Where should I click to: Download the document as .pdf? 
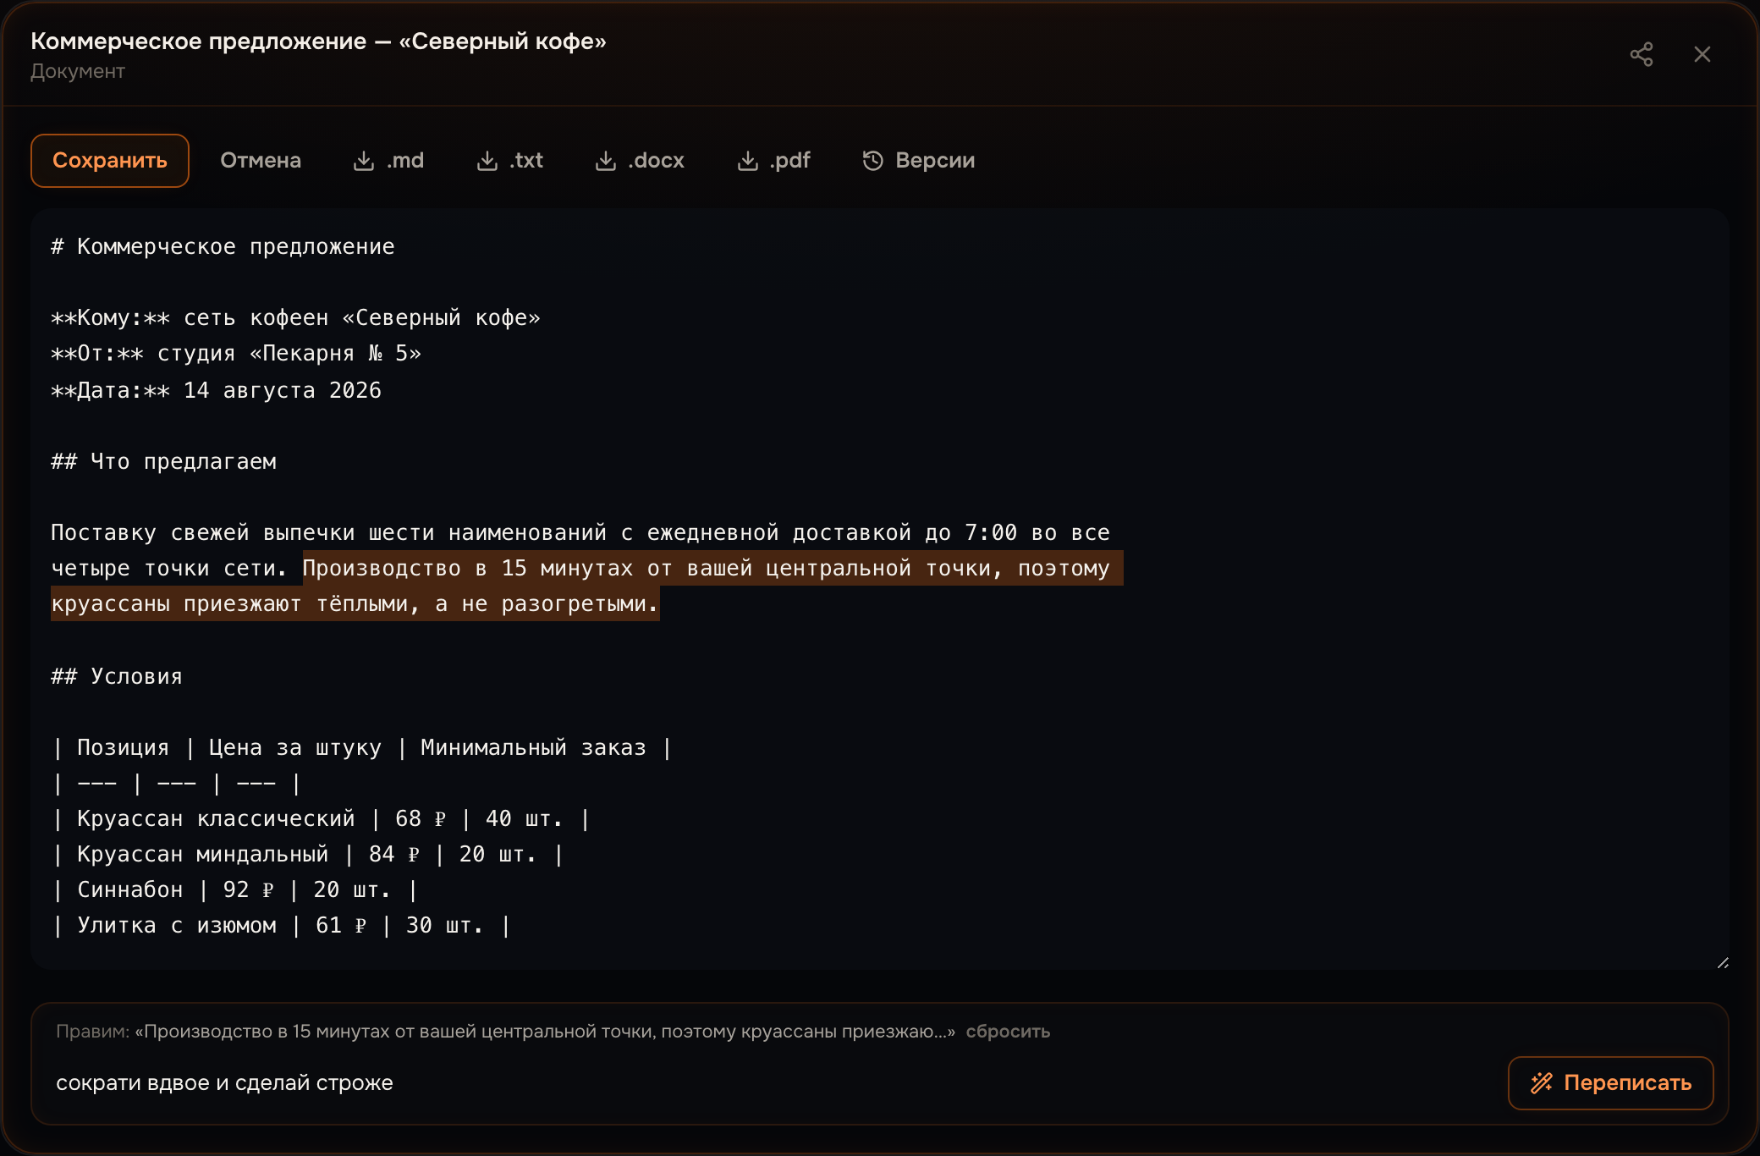(x=774, y=161)
